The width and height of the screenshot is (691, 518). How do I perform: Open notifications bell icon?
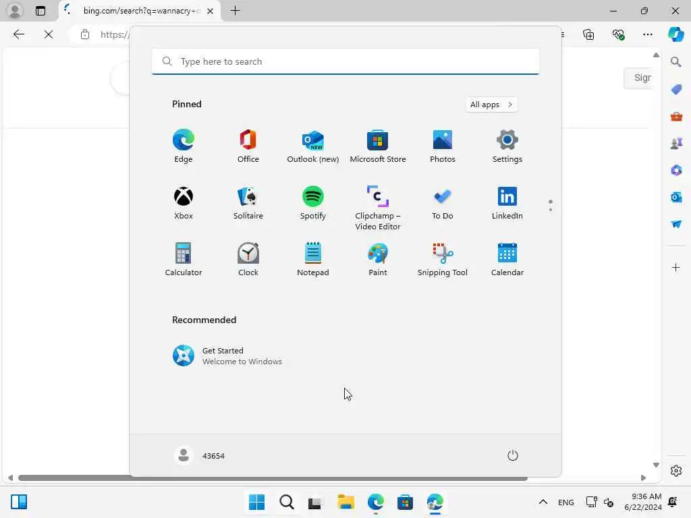pyautogui.click(x=673, y=502)
